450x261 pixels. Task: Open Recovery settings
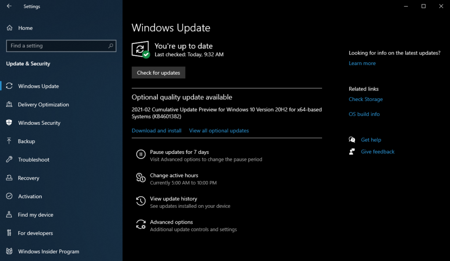pos(29,178)
